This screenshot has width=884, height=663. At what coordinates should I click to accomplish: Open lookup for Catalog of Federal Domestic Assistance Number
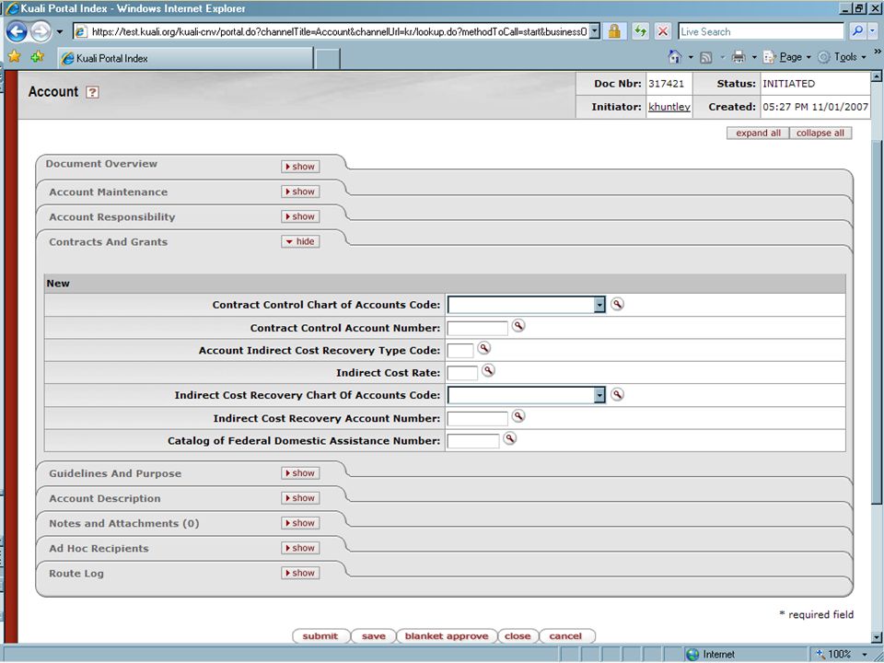pyautogui.click(x=509, y=438)
